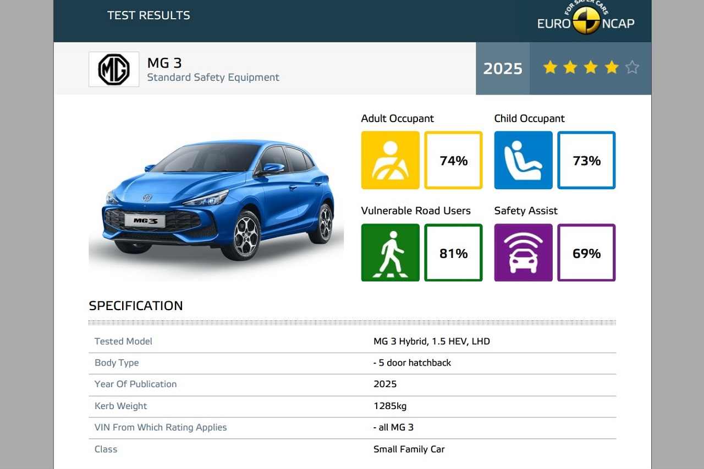Click the Body Type row label
Viewport: 704px width, 469px height.
[117, 363]
